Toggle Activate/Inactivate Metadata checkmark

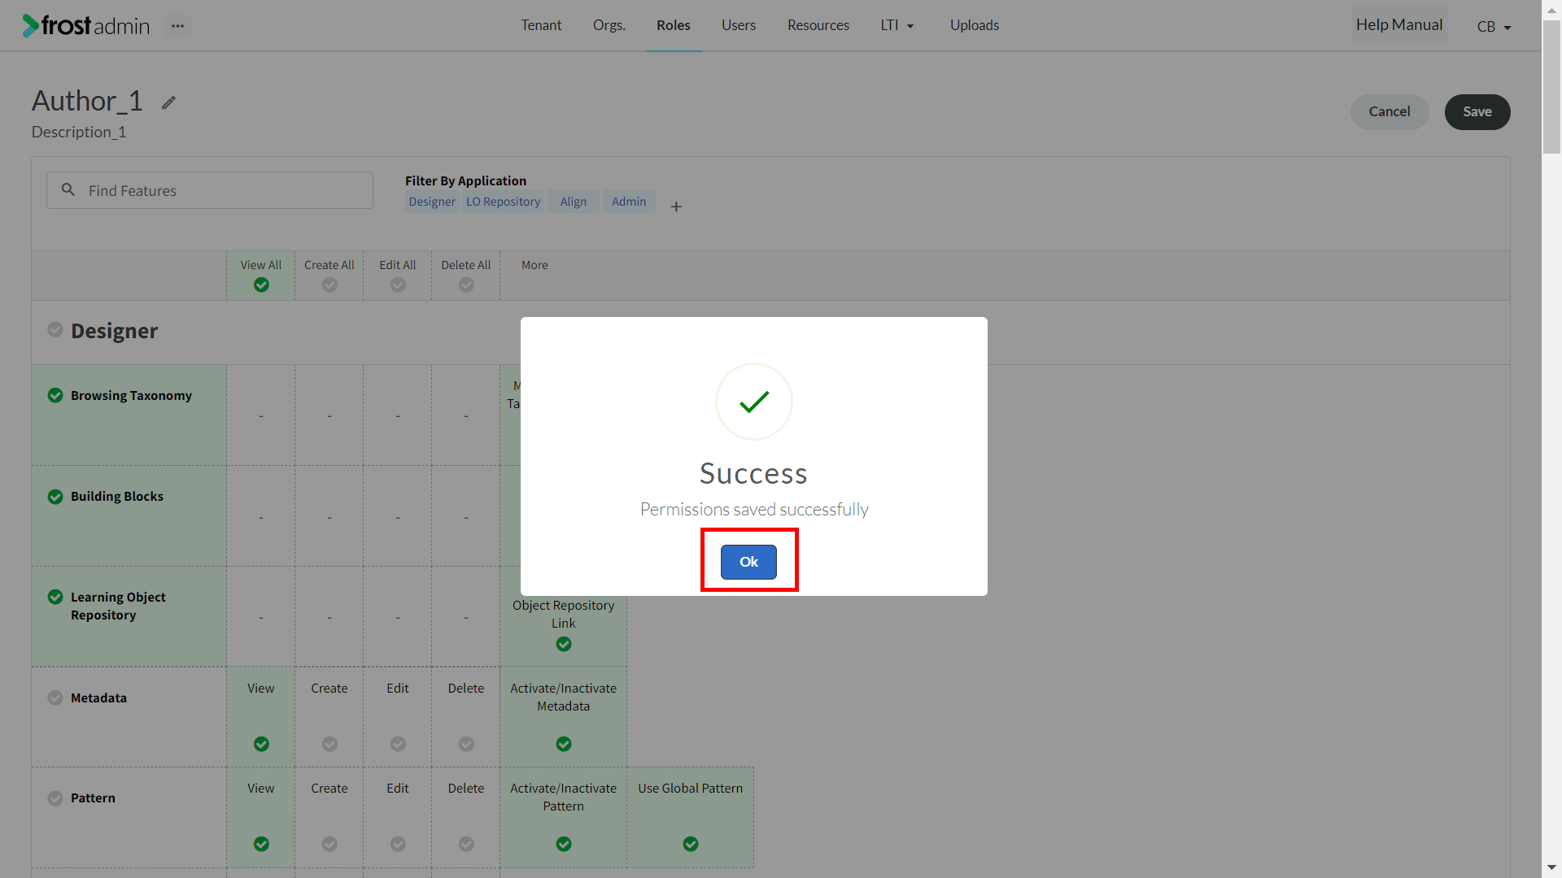click(564, 744)
